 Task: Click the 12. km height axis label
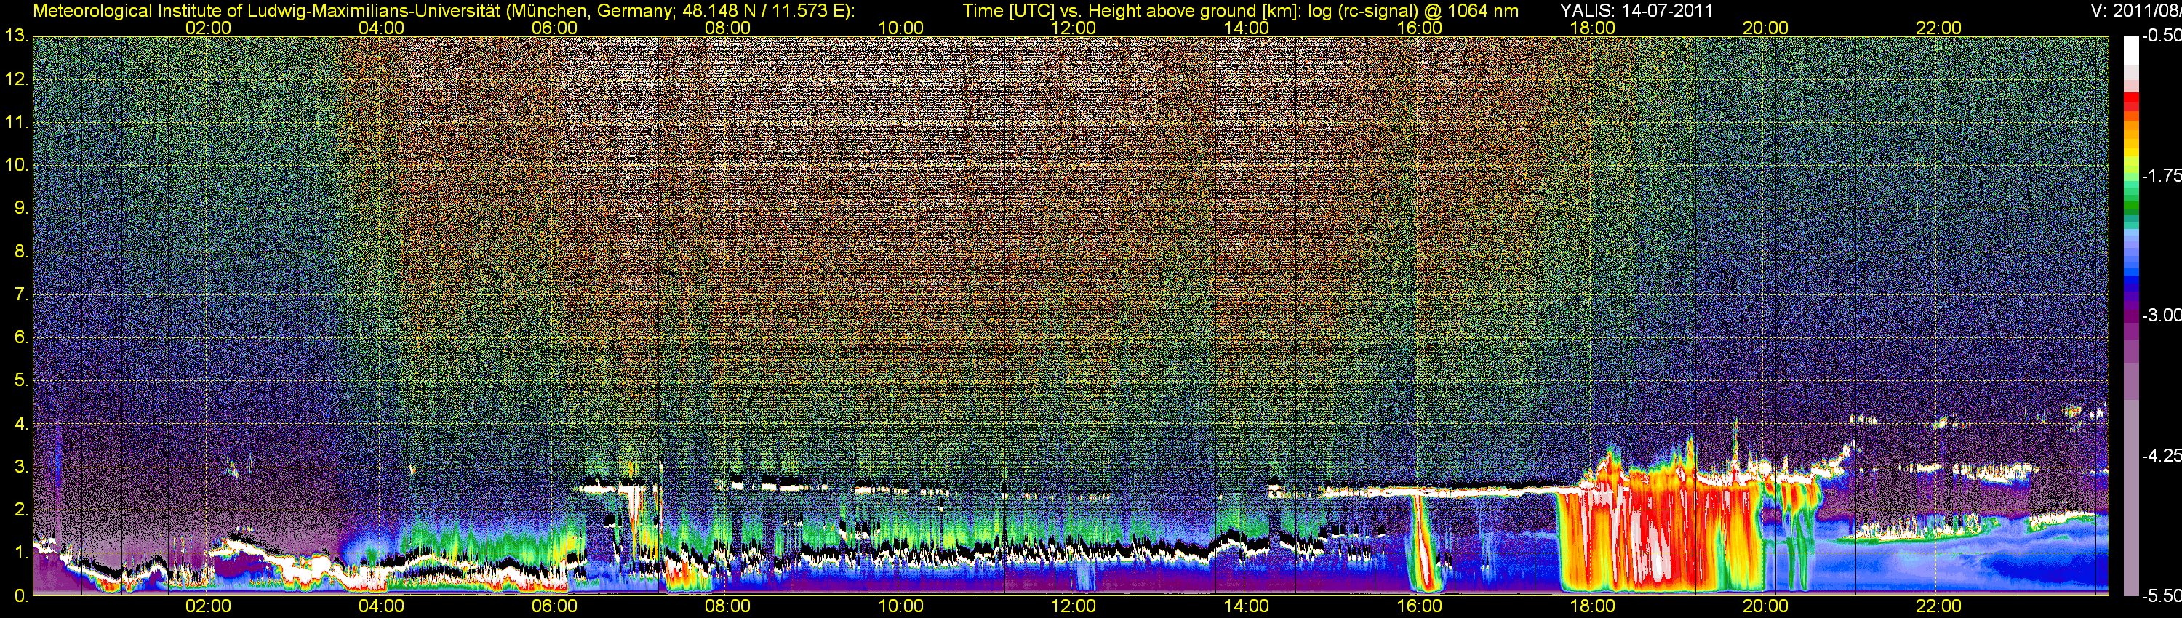tap(16, 79)
